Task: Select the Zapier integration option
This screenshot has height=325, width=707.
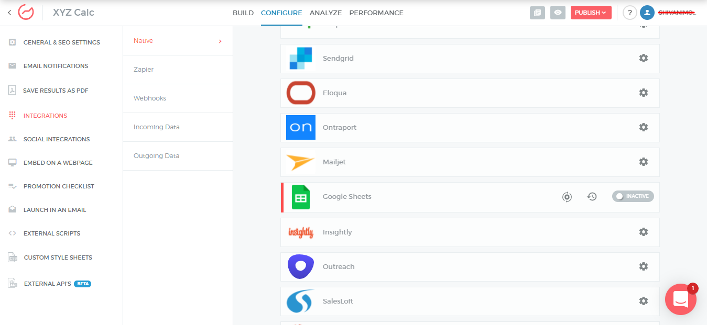Action: pos(178,70)
